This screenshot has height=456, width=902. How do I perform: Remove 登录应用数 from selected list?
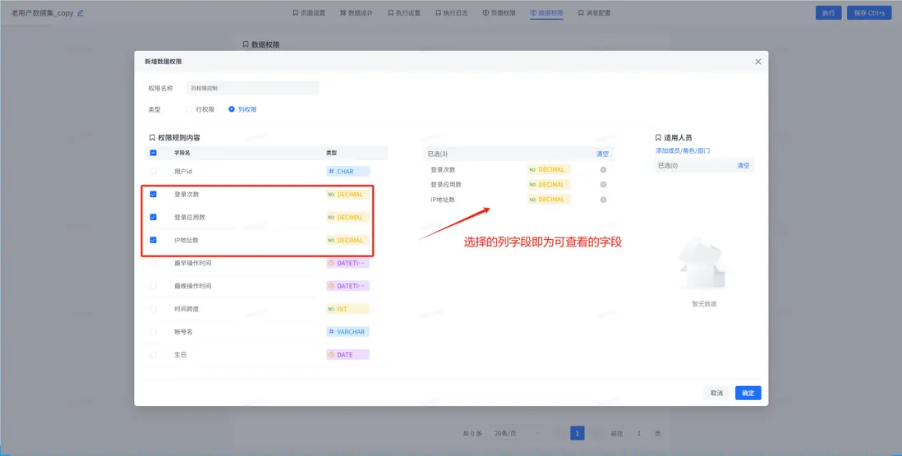click(x=603, y=185)
